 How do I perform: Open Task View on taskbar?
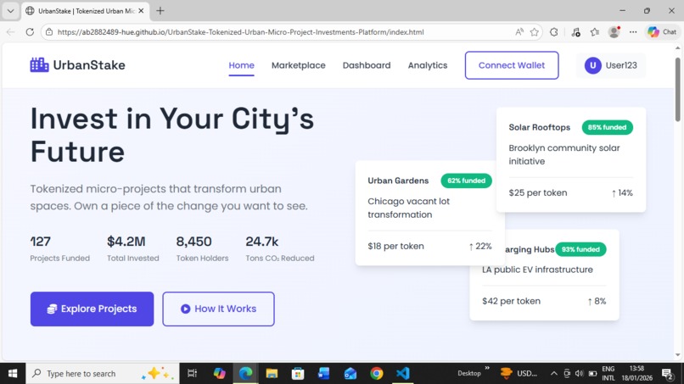tap(192, 374)
